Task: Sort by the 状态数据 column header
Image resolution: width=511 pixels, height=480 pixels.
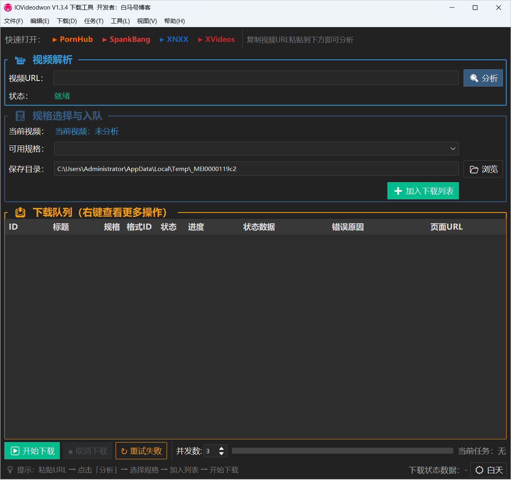Action: [x=259, y=227]
